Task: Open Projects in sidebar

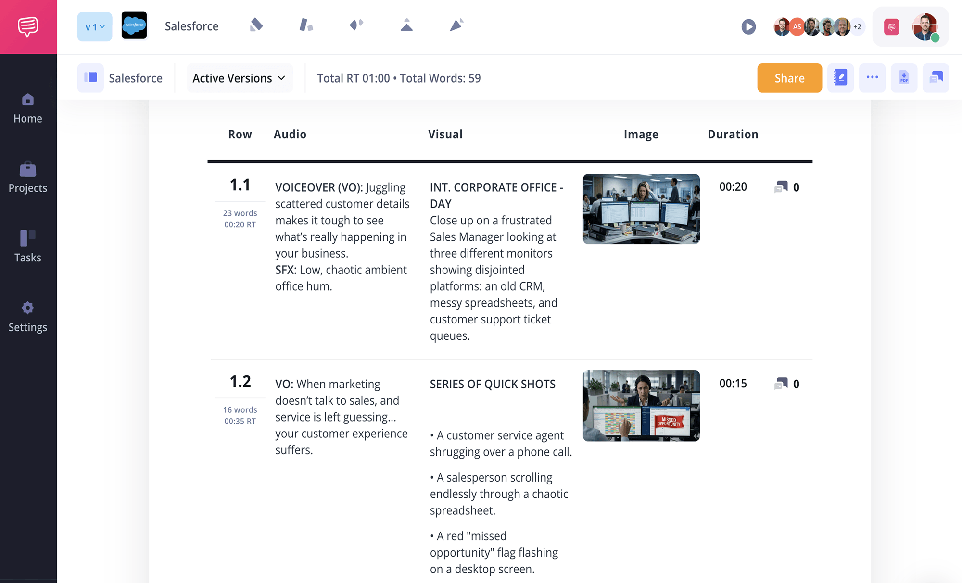Action: pyautogui.click(x=28, y=178)
